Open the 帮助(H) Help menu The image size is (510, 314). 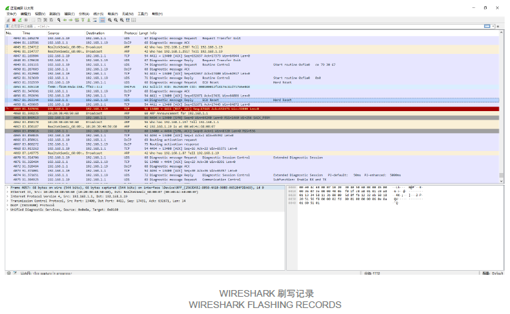(x=157, y=14)
